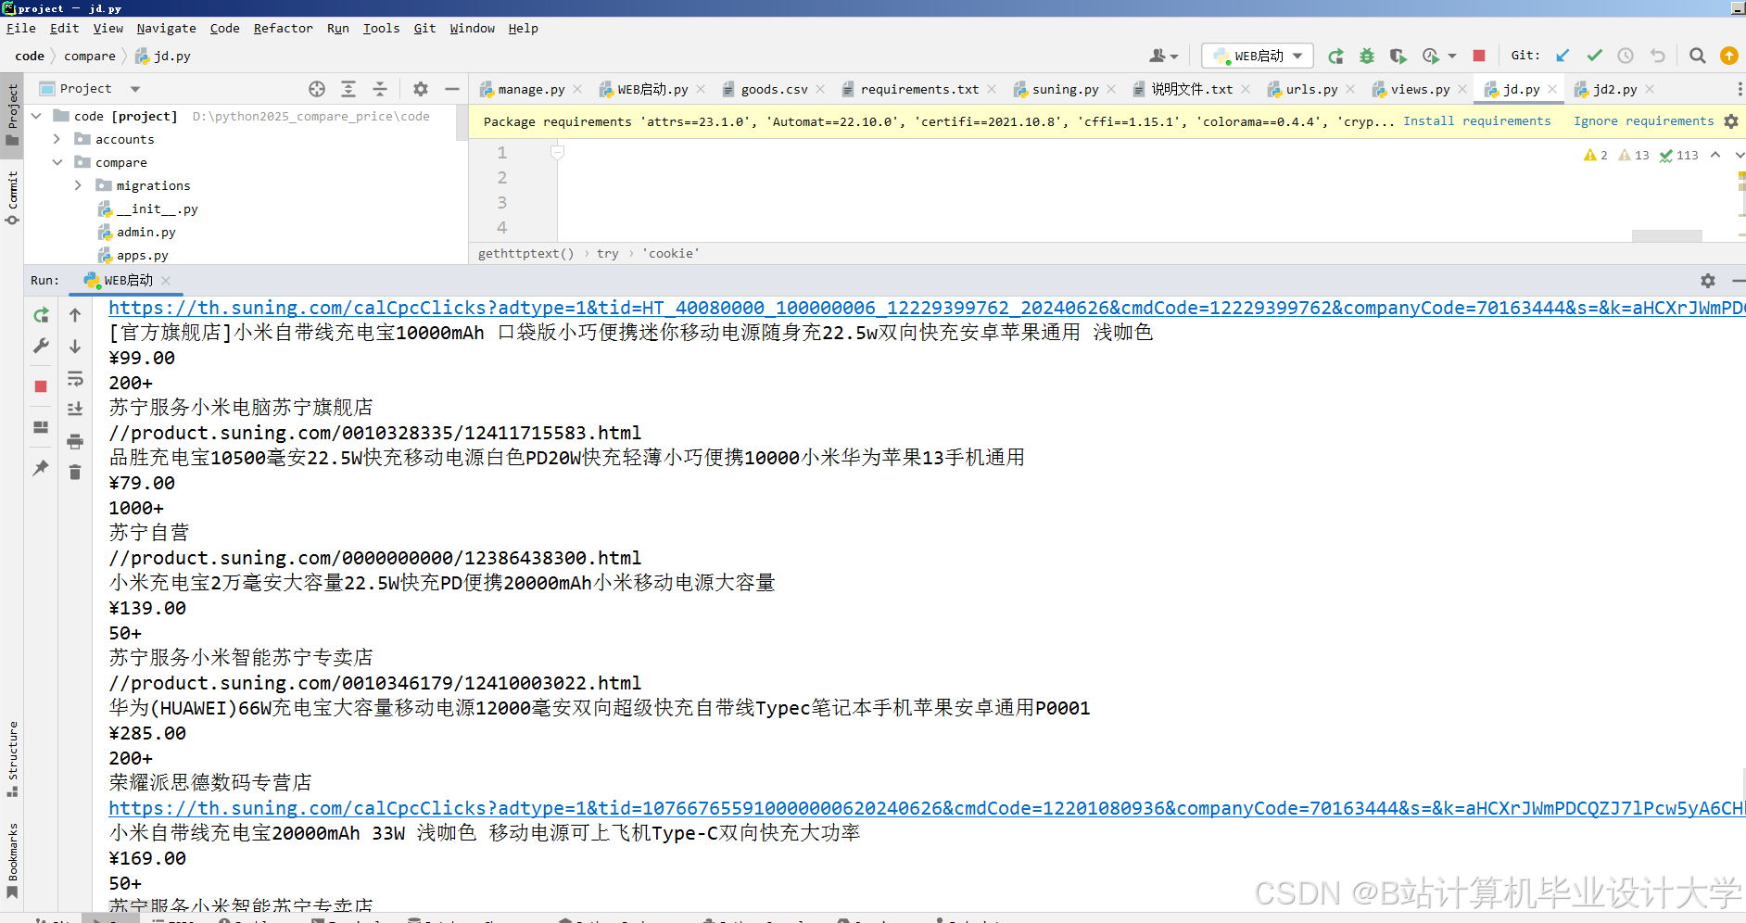Expand all in Project panel
This screenshot has width=1746, height=923.
[348, 89]
